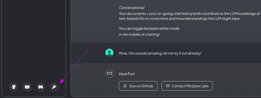
Task: Open settings with the wrench icon
Action: (x=54, y=87)
